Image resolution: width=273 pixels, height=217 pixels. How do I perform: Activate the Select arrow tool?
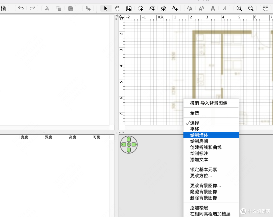click(105, 8)
